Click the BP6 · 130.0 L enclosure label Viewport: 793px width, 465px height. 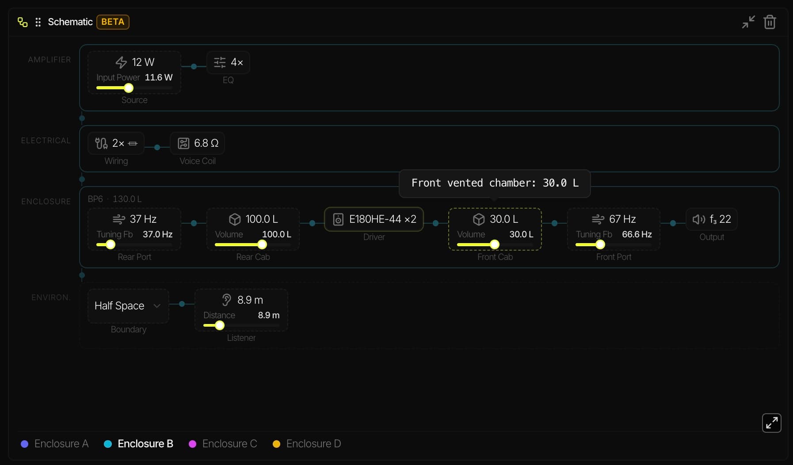(114, 199)
